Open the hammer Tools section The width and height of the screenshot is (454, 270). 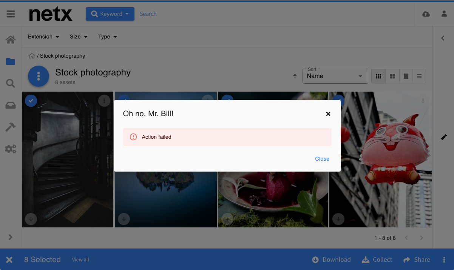[11, 127]
